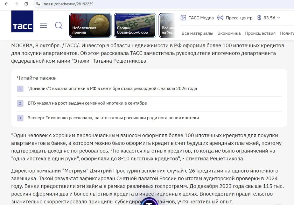Open the hamburger menu icon

click(43, 25)
